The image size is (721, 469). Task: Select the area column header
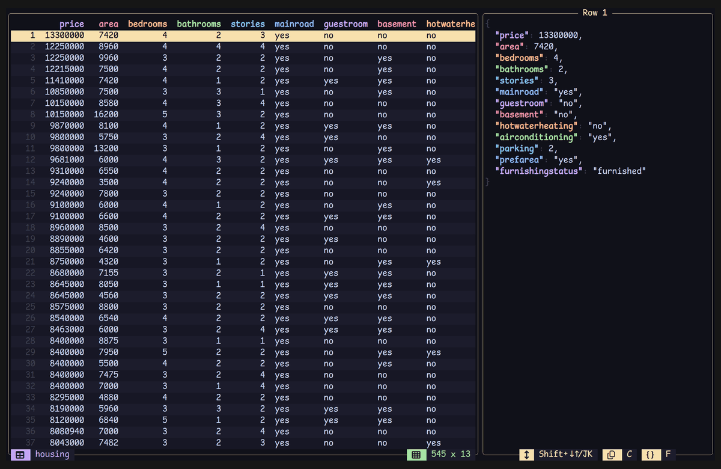pyautogui.click(x=109, y=24)
